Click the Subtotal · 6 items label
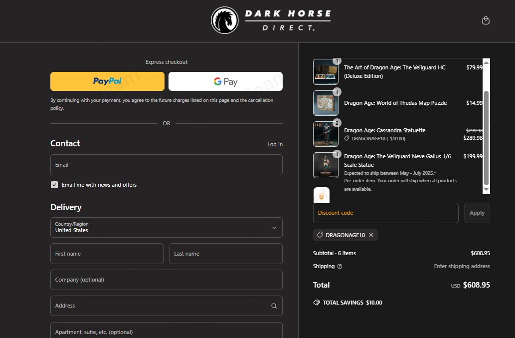 (x=335, y=253)
